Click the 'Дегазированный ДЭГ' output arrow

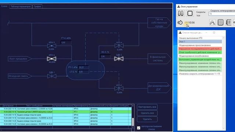pos(159,88)
